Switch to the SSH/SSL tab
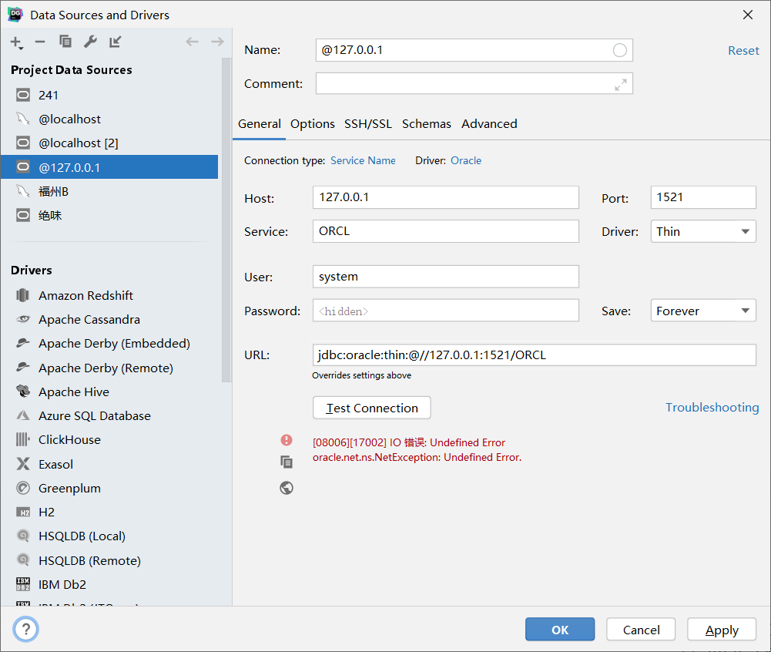771x652 pixels. pos(368,124)
